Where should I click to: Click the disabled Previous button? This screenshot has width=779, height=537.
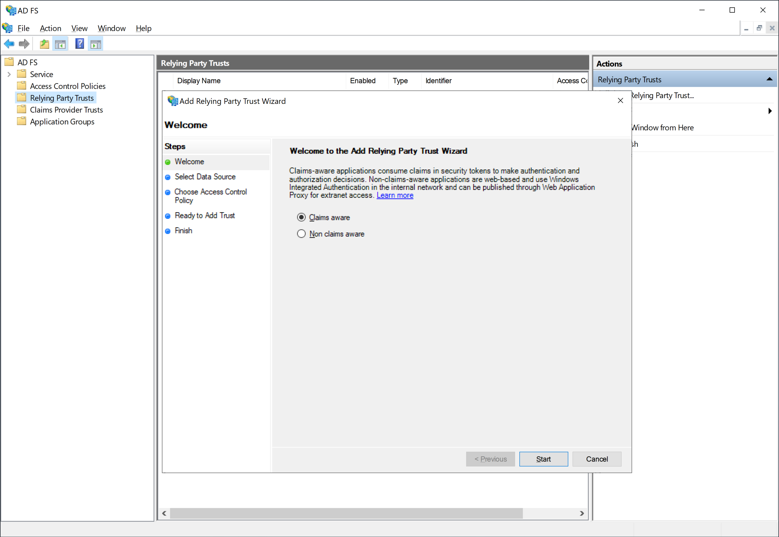click(x=490, y=459)
